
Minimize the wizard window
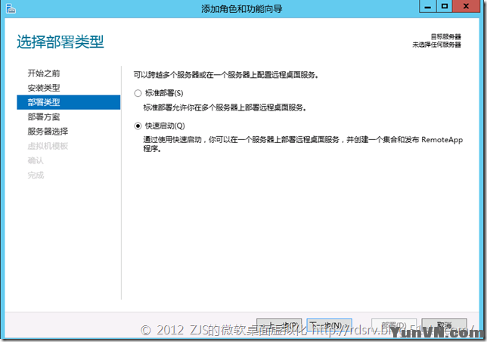pyautogui.click(x=428, y=6)
